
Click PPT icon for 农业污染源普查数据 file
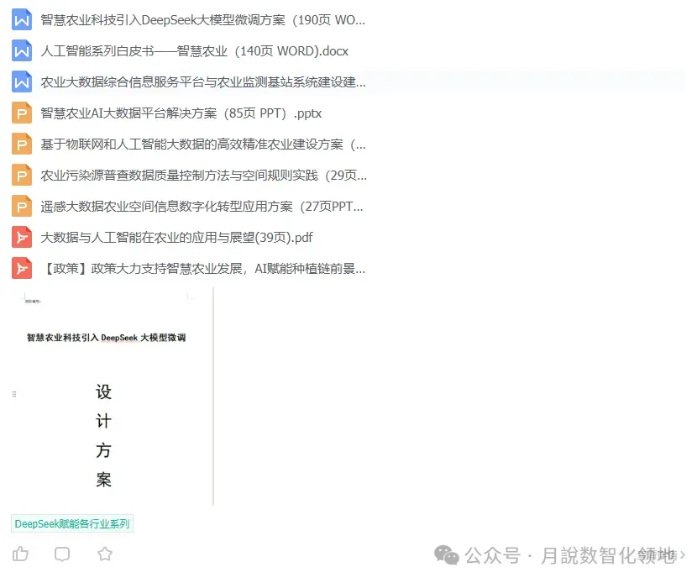pos(21,176)
